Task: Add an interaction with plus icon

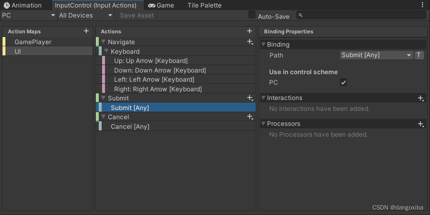Action: coord(421,98)
